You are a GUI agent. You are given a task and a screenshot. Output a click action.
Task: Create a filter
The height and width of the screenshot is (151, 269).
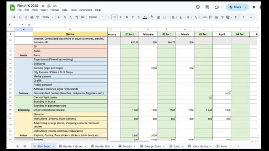tap(222, 17)
